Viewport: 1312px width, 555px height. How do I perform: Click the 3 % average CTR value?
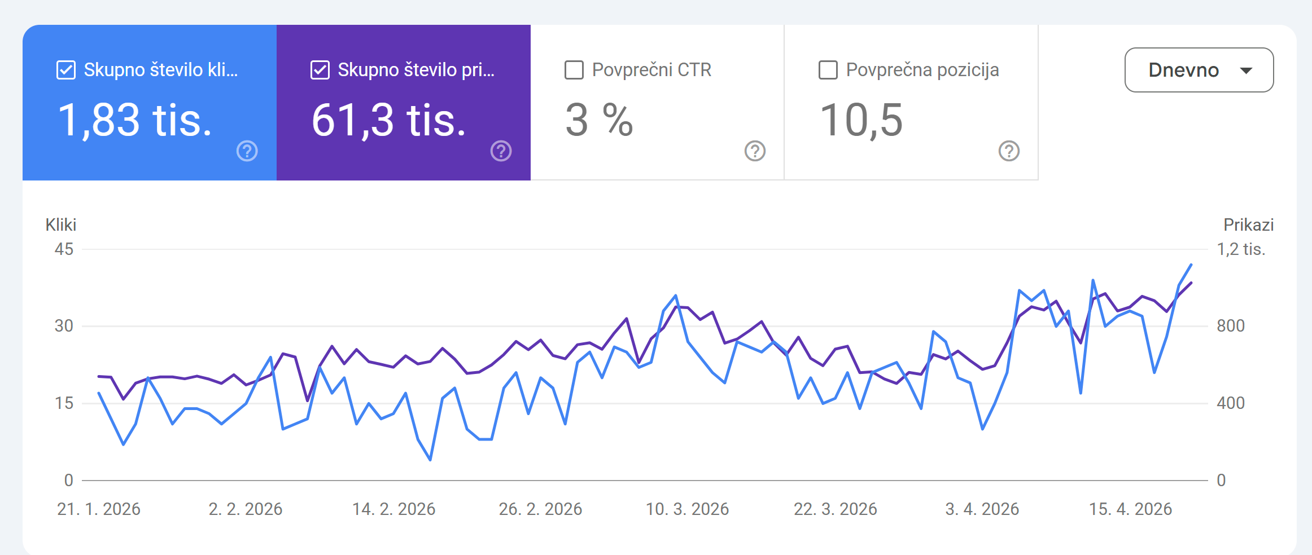point(600,120)
